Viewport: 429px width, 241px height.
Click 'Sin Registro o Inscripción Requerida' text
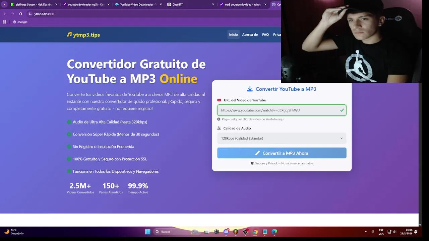[103, 147]
